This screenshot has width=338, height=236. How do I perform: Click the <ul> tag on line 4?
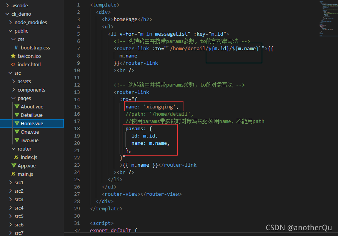click(x=108, y=27)
